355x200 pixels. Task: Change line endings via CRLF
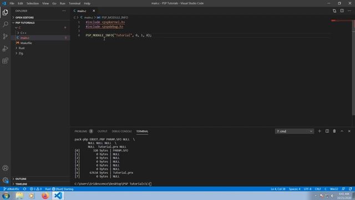(318, 189)
